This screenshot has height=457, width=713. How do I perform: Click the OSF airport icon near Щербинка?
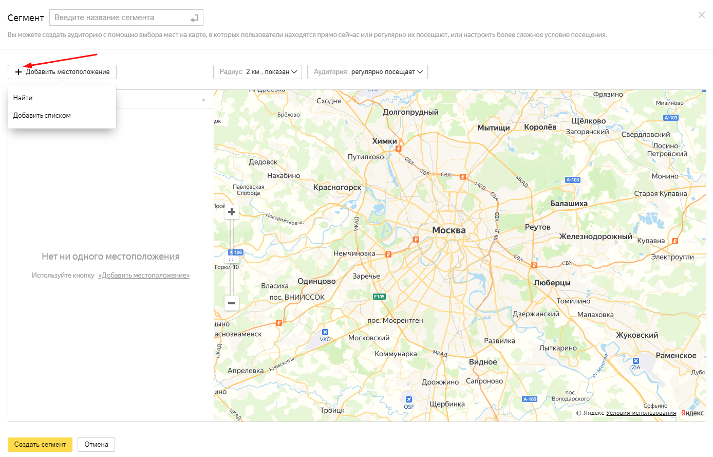tap(409, 399)
